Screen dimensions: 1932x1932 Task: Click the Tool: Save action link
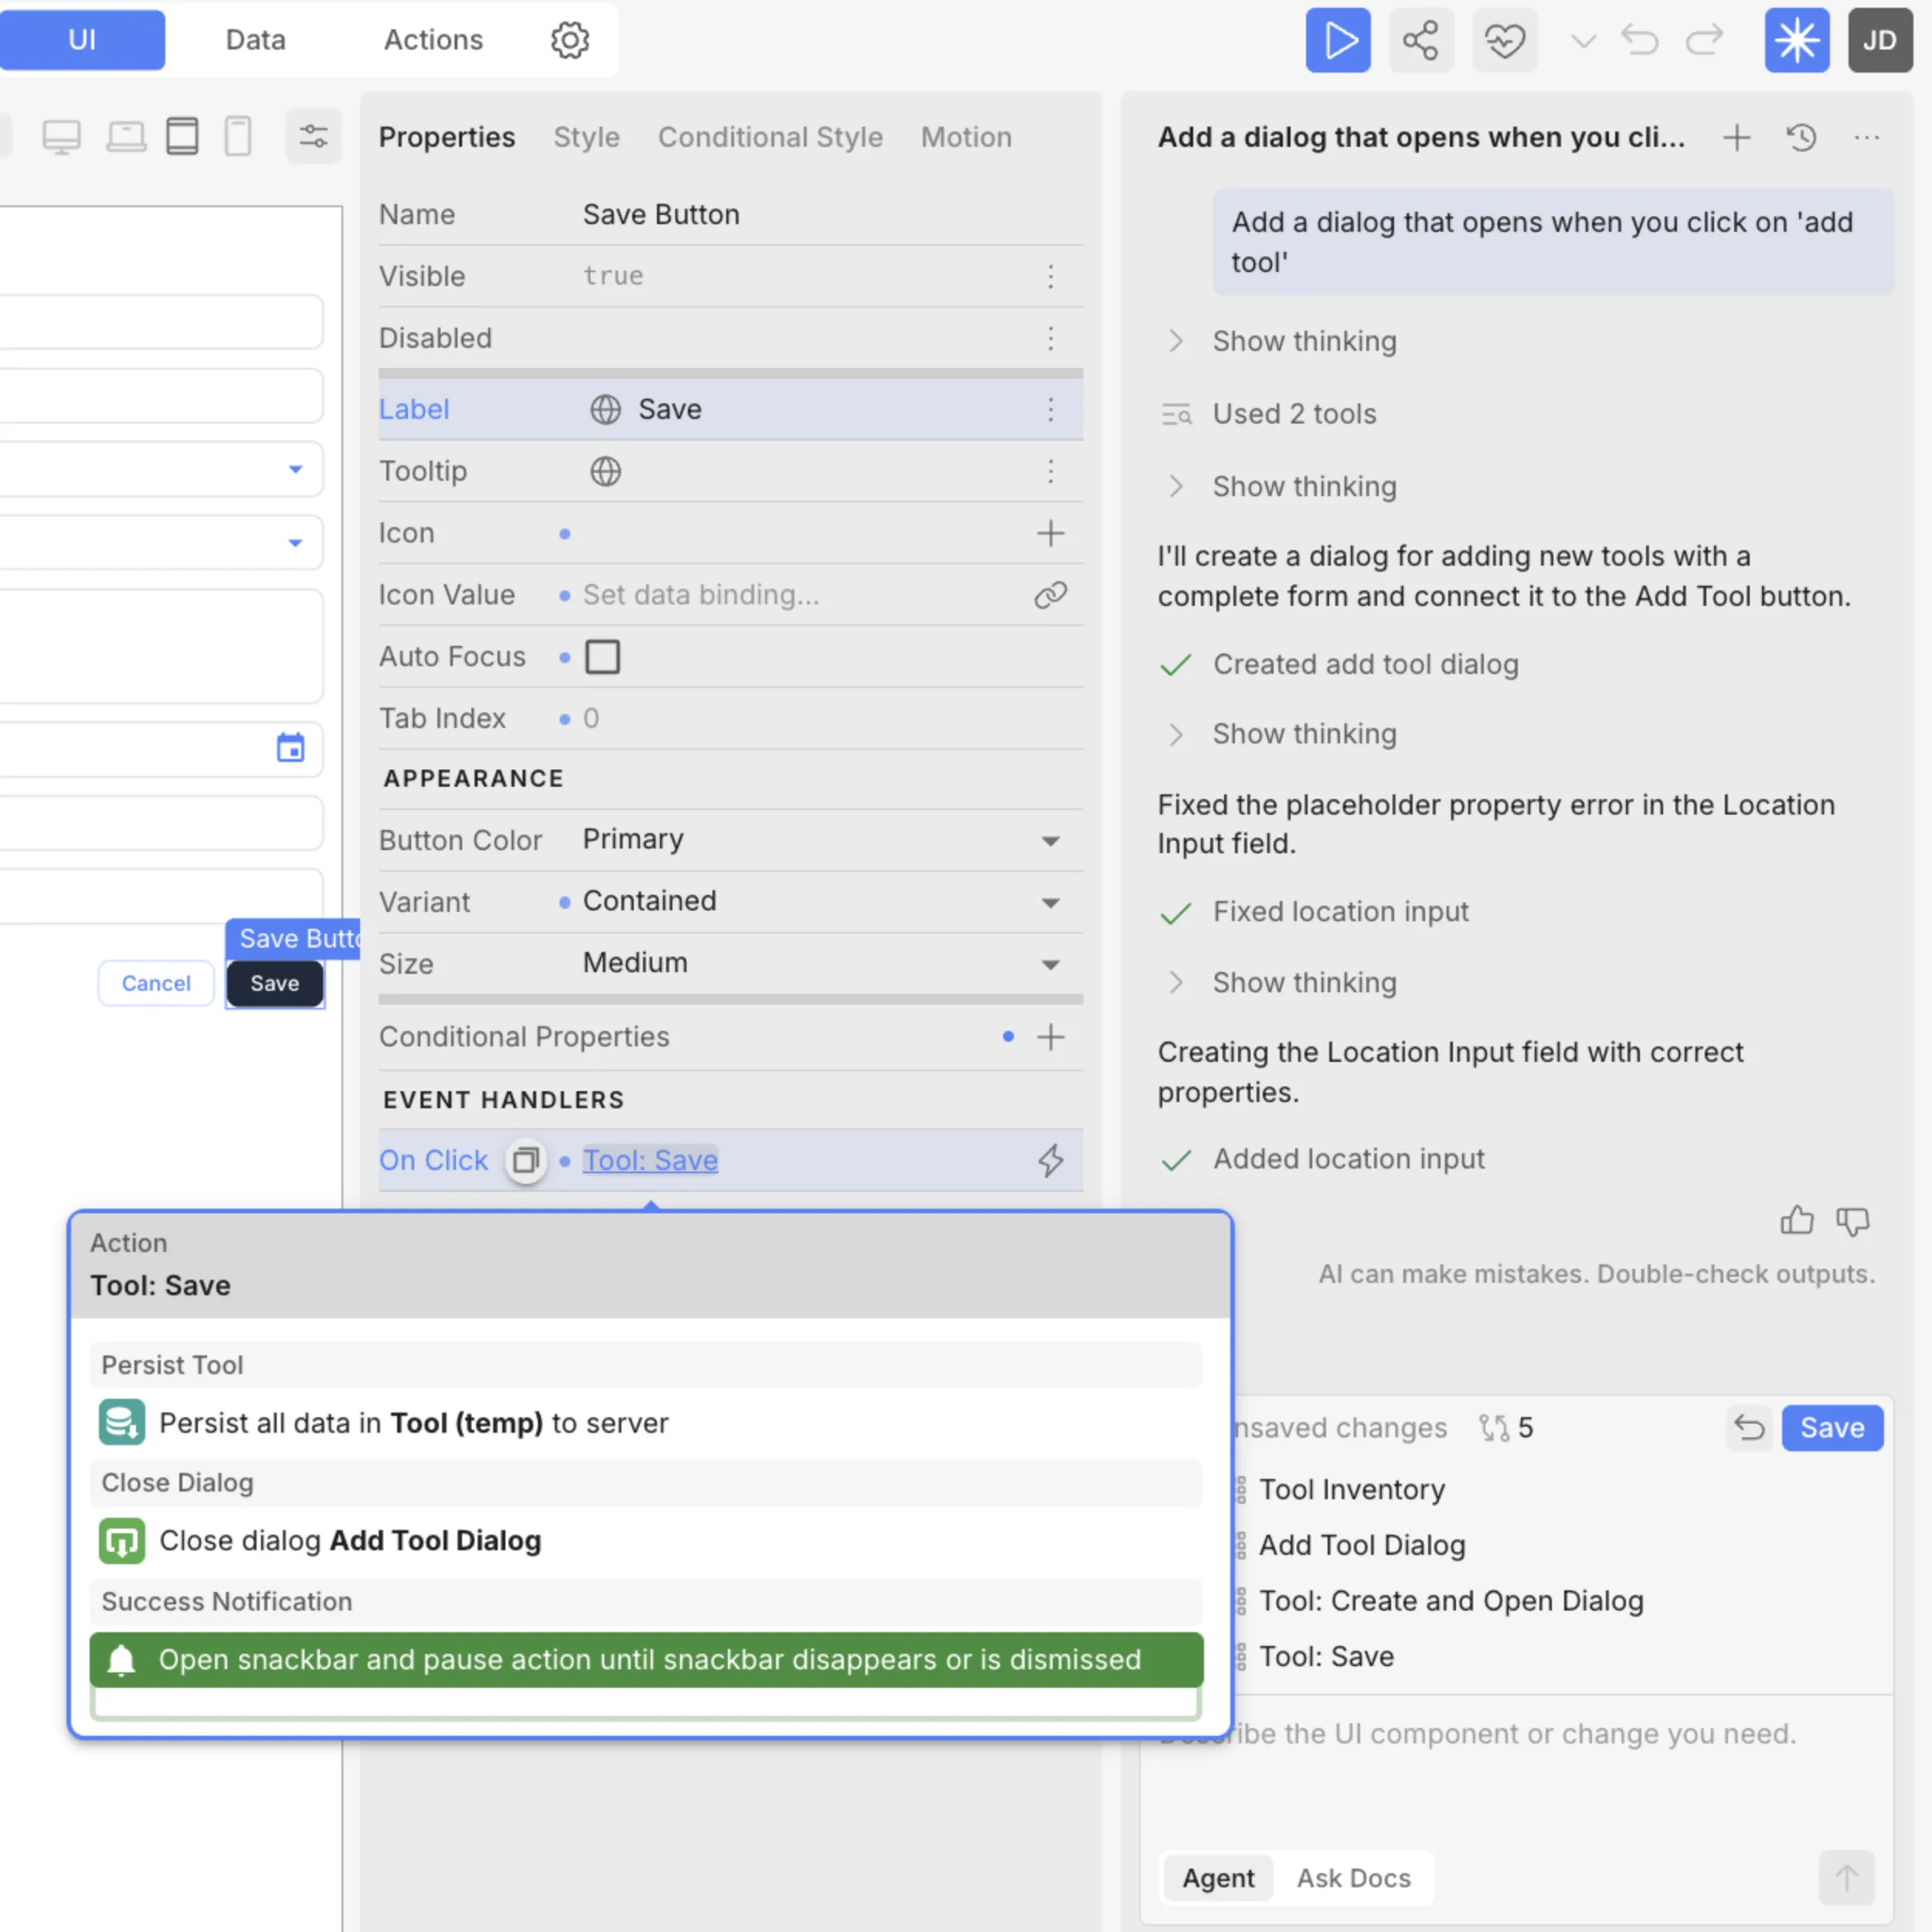650,1160
